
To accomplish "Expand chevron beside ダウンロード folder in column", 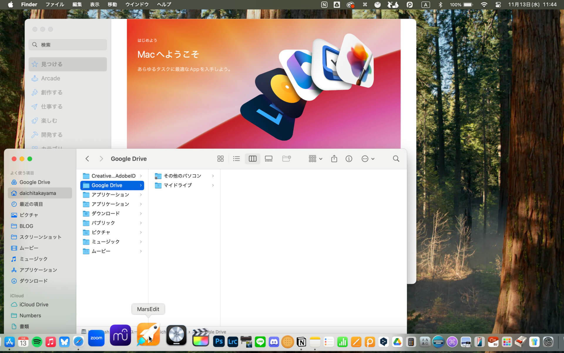I will point(141,214).
